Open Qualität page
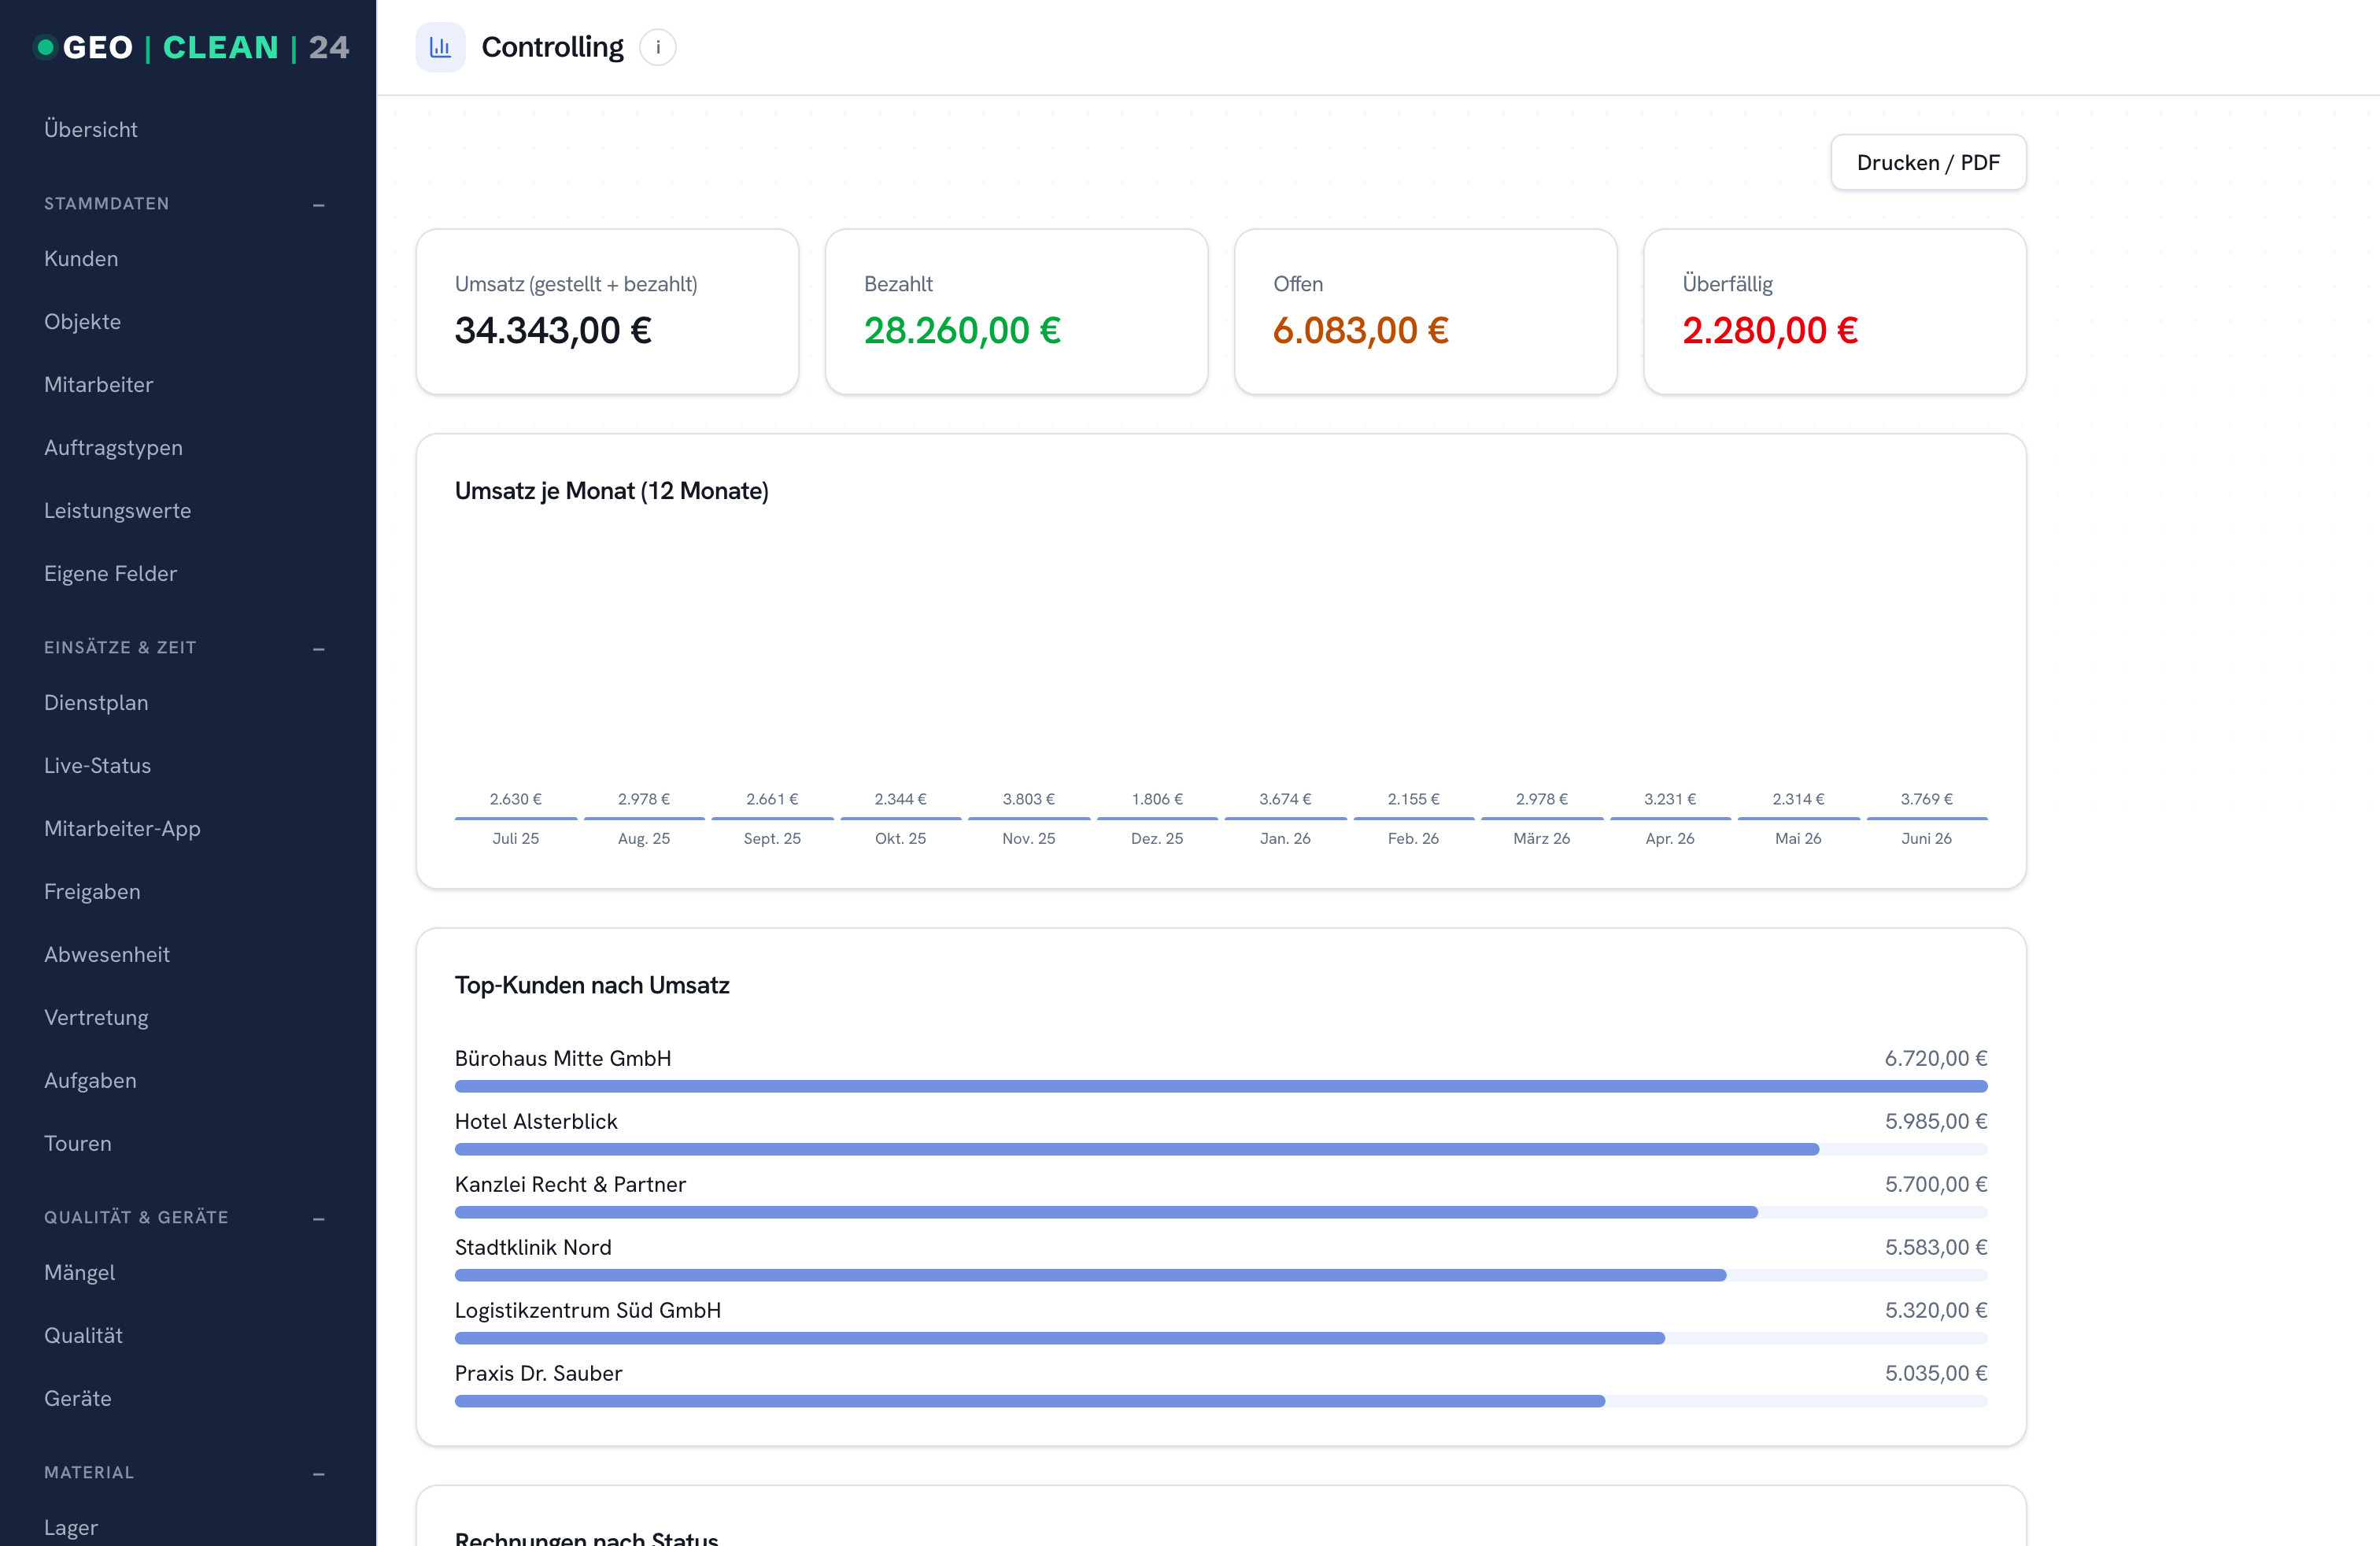This screenshot has height=1546, width=2380. click(x=83, y=1335)
